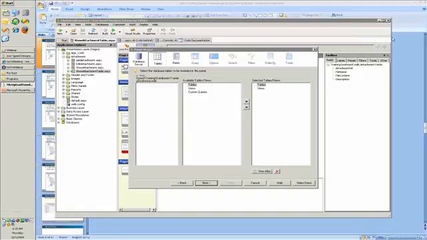Open Properties from toolbar

[x=149, y=31]
